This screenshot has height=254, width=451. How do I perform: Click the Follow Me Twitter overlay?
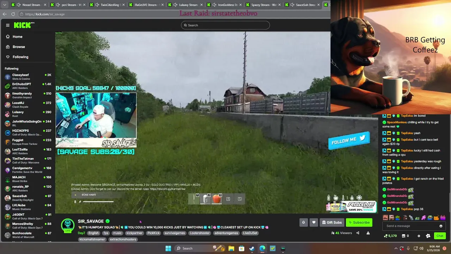click(349, 140)
